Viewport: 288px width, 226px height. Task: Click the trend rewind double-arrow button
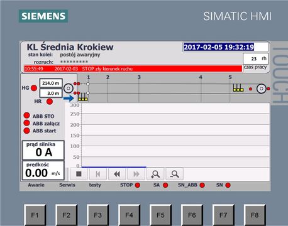click(117, 174)
